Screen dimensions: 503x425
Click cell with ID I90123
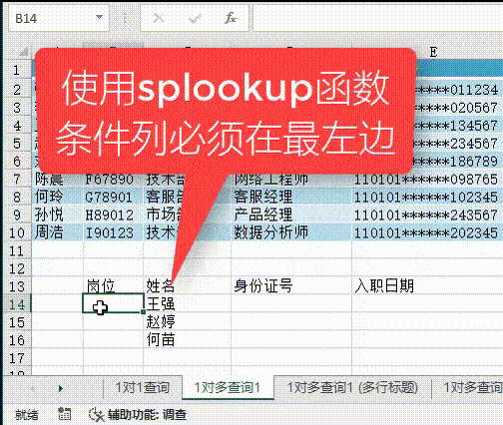click(113, 232)
